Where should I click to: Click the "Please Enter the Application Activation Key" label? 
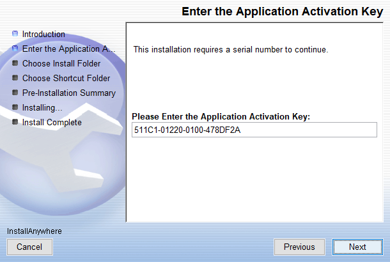[221, 117]
